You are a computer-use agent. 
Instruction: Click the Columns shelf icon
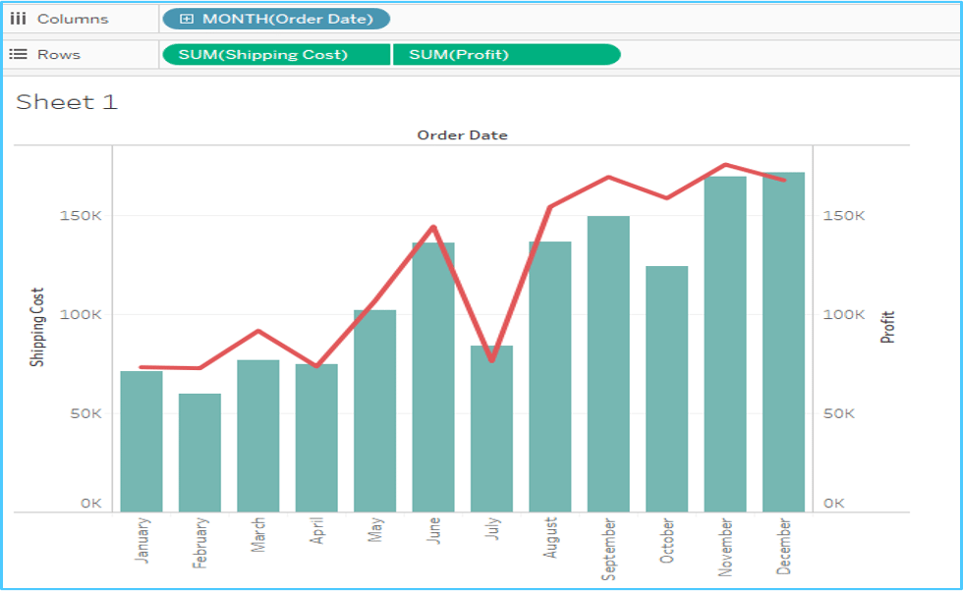[17, 17]
